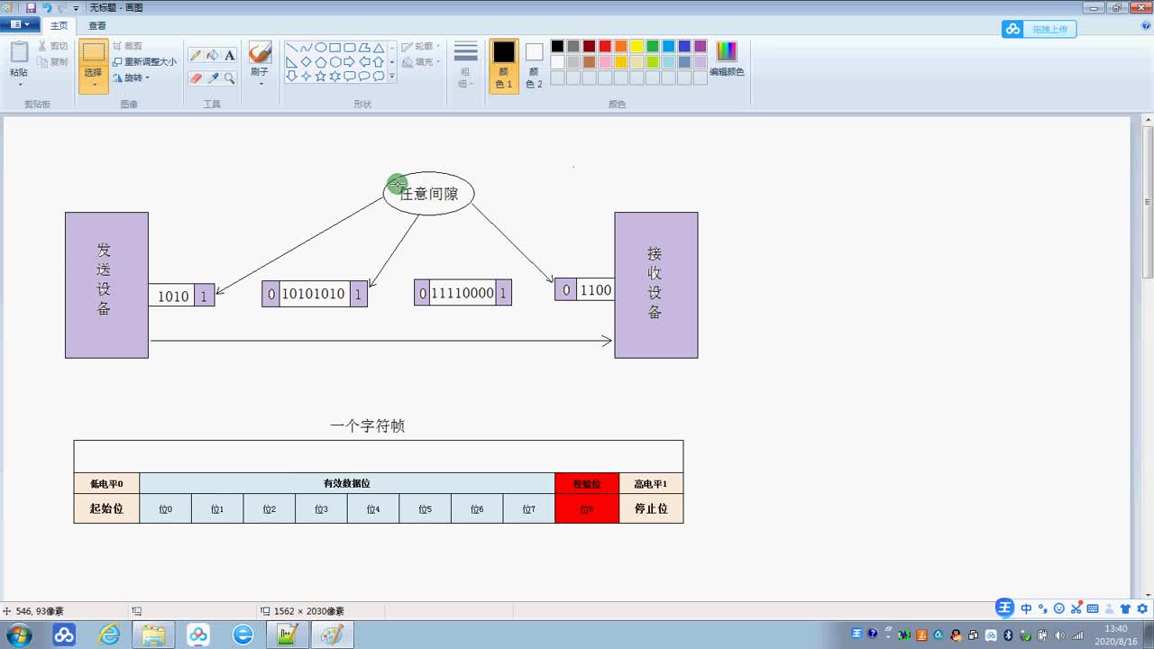
Task: Pick the orange color swatch
Action: 621,46
